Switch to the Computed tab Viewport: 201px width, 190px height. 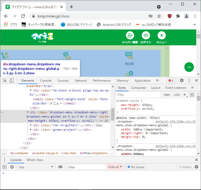(x=138, y=88)
